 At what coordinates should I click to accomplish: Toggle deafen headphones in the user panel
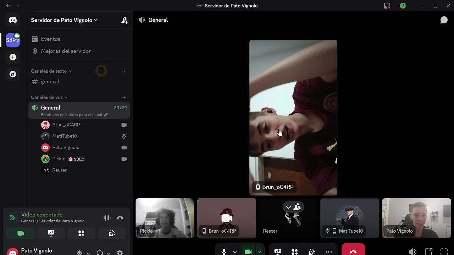[100, 253]
